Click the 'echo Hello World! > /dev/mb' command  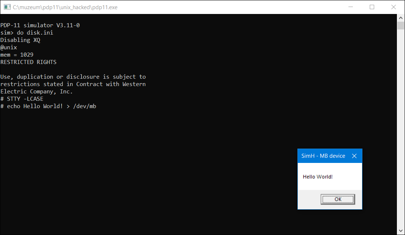51,106
